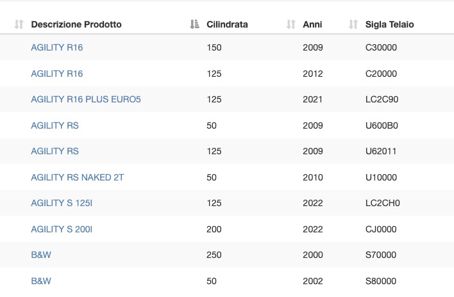Open the B&W 250cc product link

(41, 255)
